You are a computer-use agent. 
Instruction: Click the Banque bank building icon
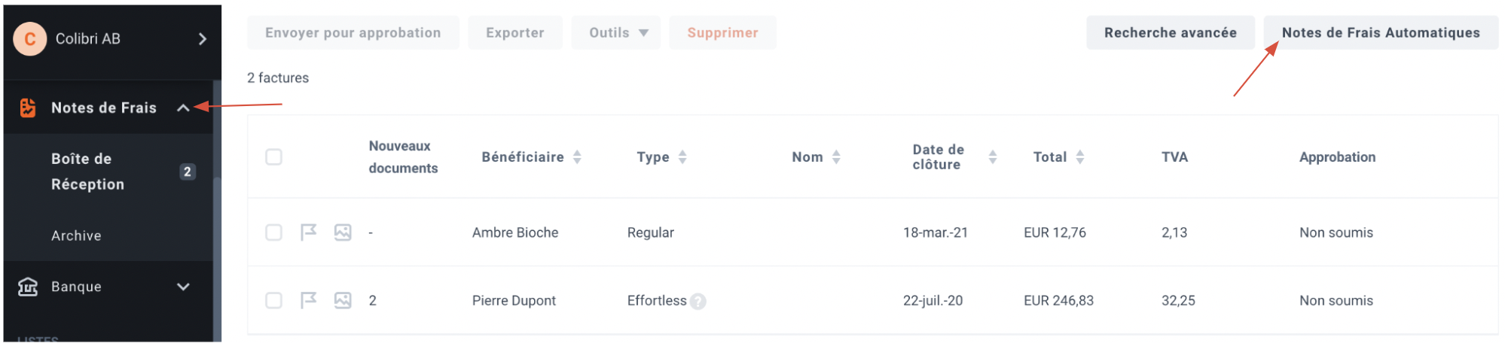point(28,287)
